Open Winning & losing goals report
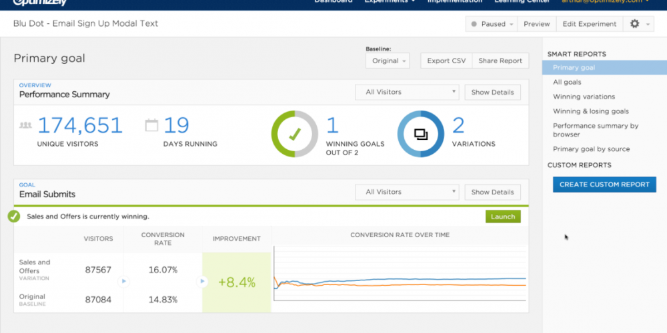The width and height of the screenshot is (667, 333). point(591,111)
